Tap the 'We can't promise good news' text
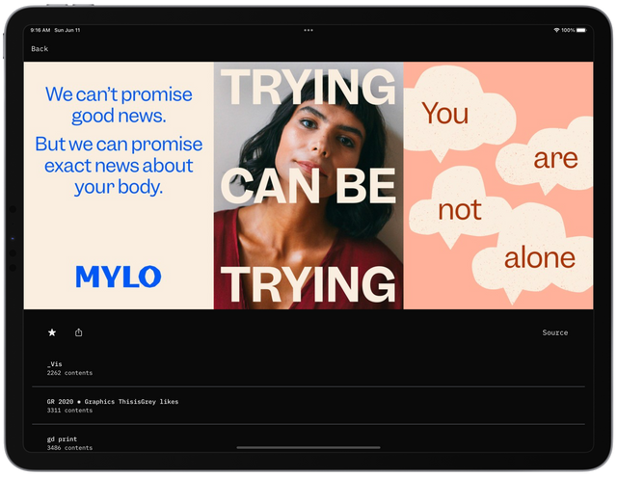Screen dimensions: 617x477 click(x=119, y=106)
